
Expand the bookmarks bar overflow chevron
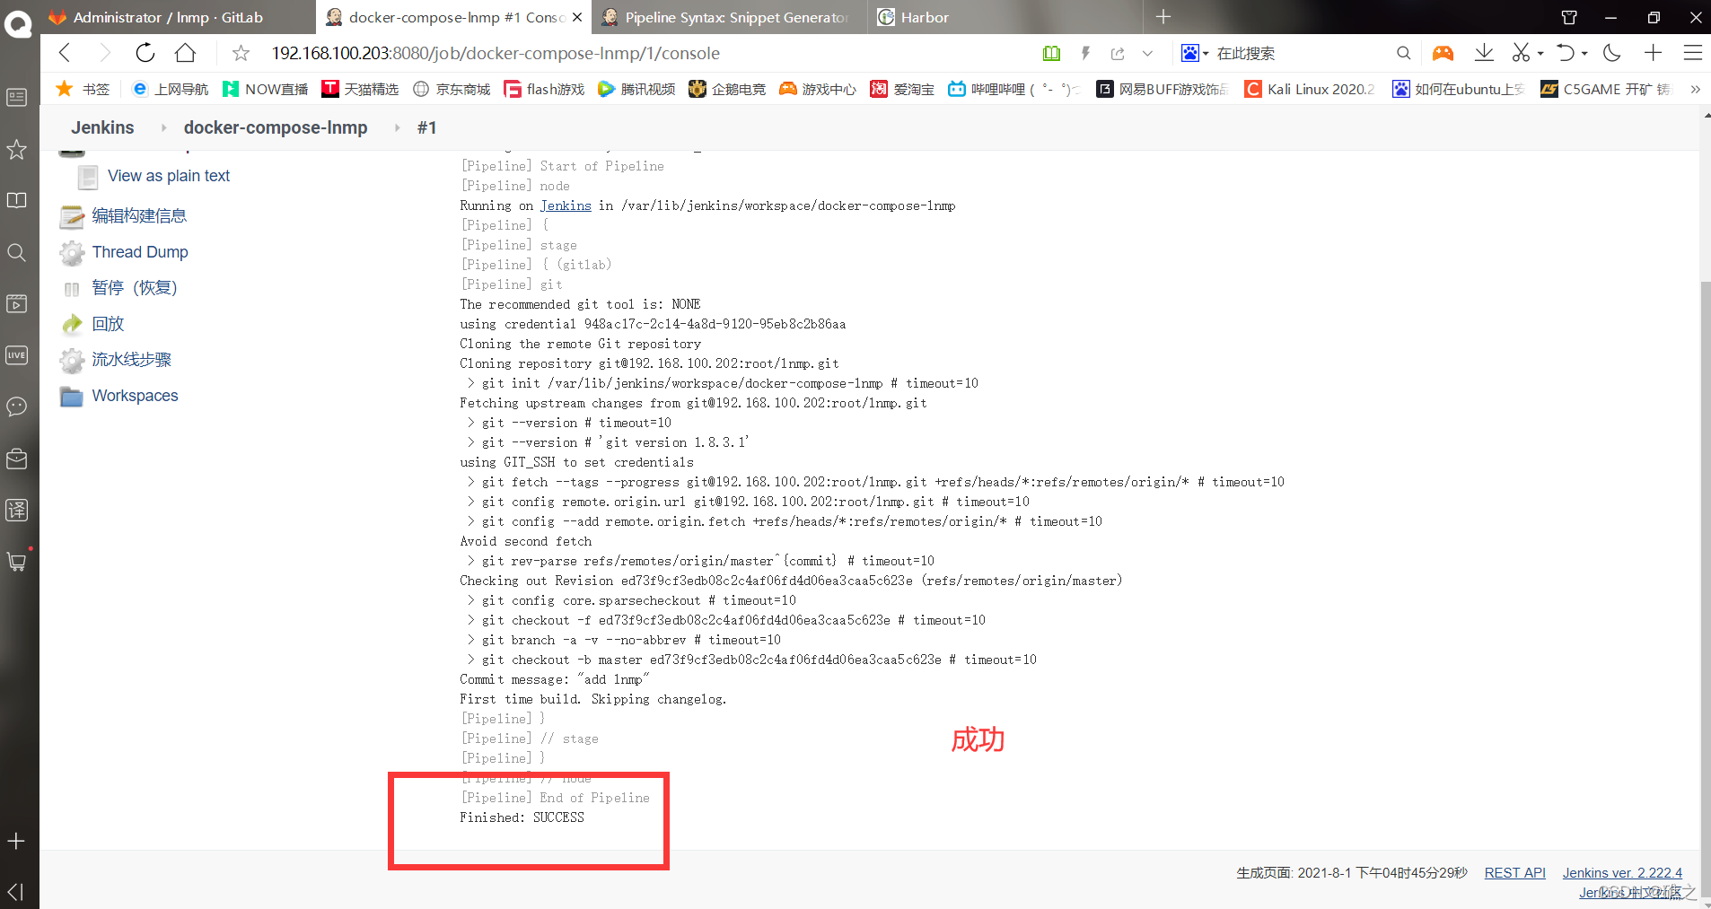(1695, 89)
